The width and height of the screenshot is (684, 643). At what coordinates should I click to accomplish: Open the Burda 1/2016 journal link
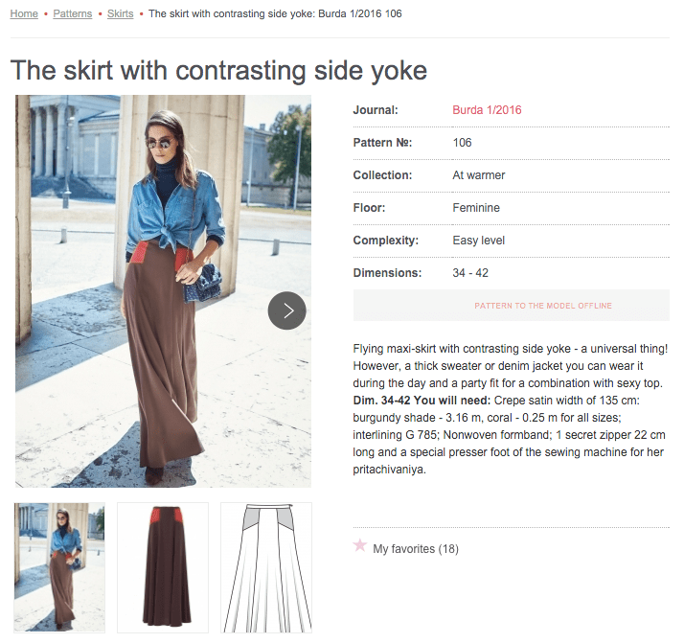487,110
